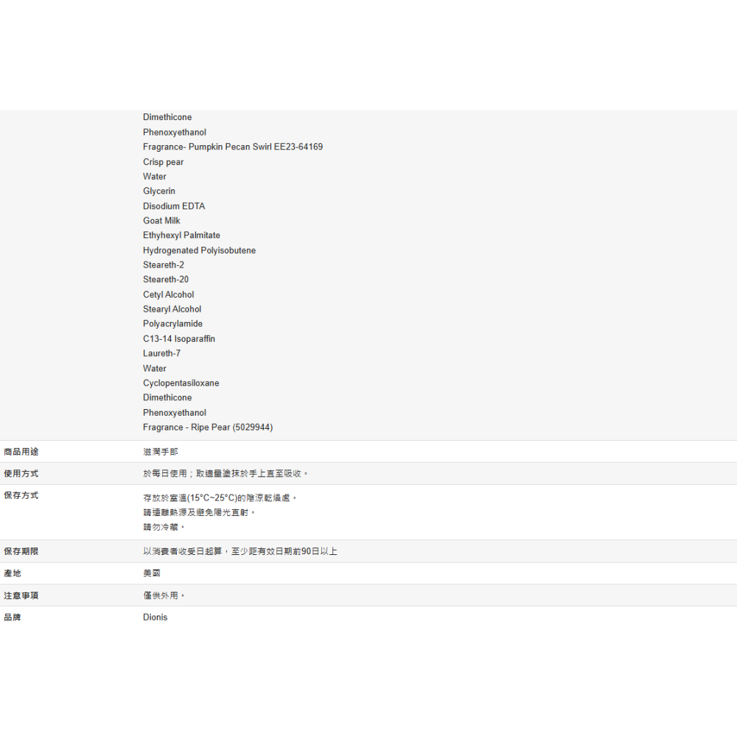Click the Steareth-20 ingredient line
This screenshot has width=737, height=737.
coord(166,279)
